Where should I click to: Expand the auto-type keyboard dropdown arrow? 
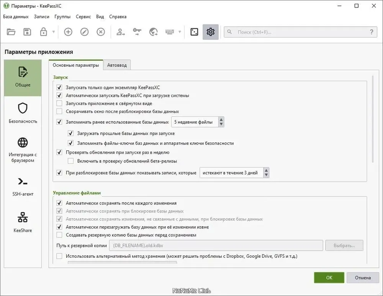point(180,32)
